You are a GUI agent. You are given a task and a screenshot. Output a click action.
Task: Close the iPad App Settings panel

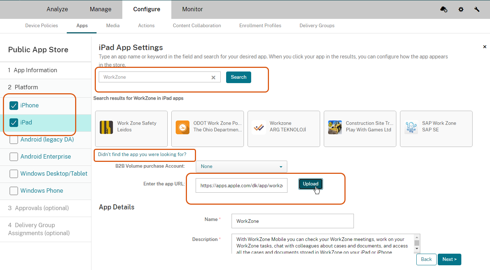485,47
